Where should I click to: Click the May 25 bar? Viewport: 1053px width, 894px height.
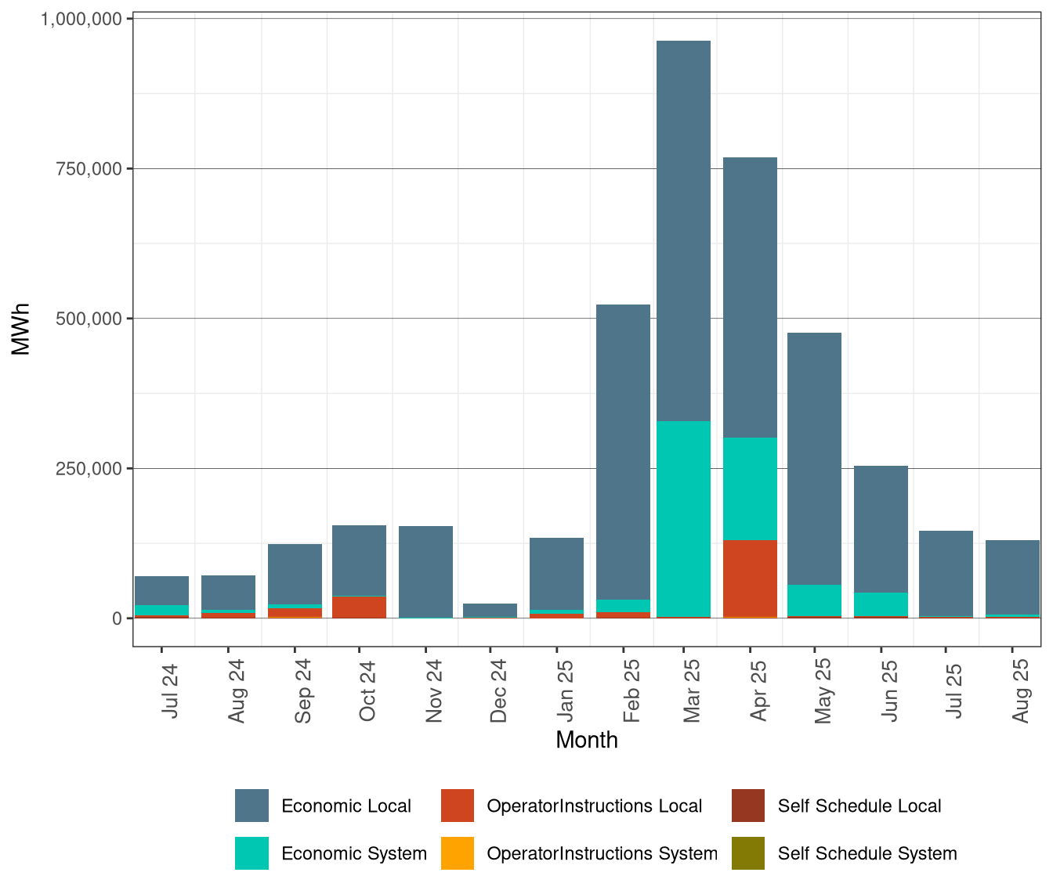click(x=813, y=470)
